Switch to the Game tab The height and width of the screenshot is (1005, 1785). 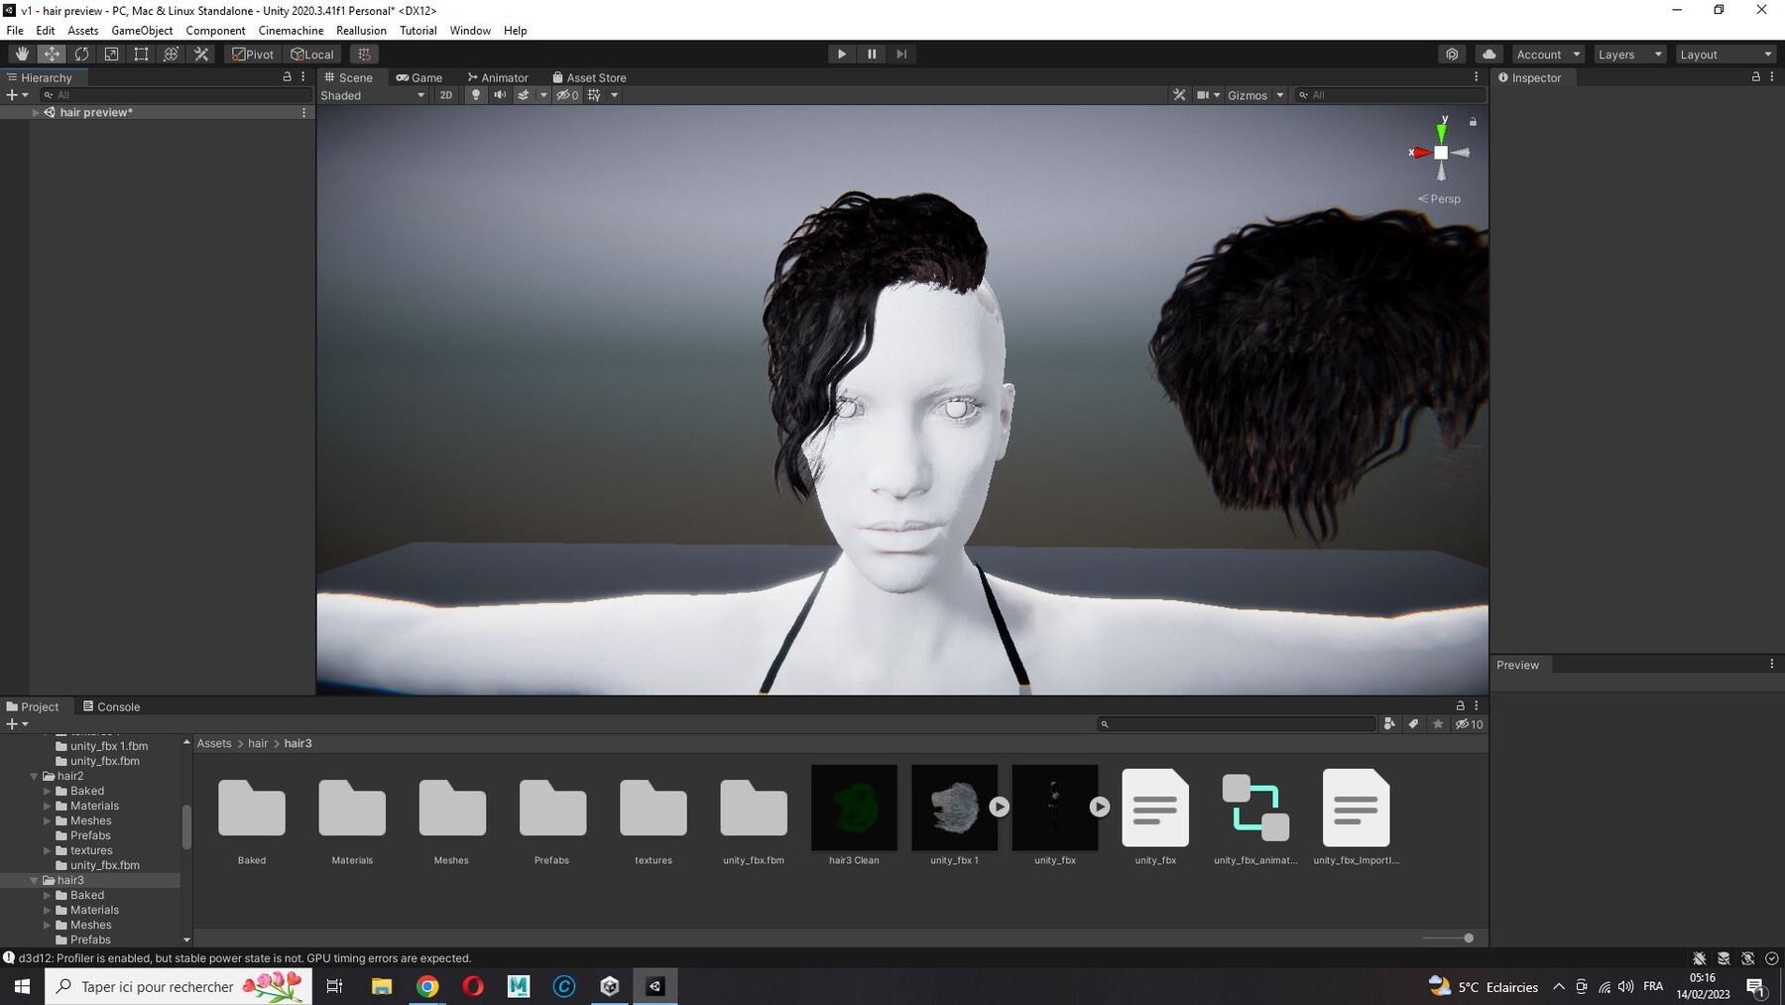click(x=419, y=77)
